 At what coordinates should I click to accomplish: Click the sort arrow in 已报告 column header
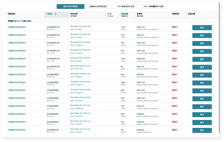55,14
